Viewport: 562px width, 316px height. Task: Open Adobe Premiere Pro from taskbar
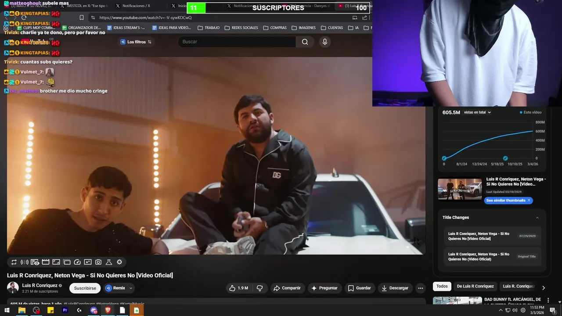[65, 310]
